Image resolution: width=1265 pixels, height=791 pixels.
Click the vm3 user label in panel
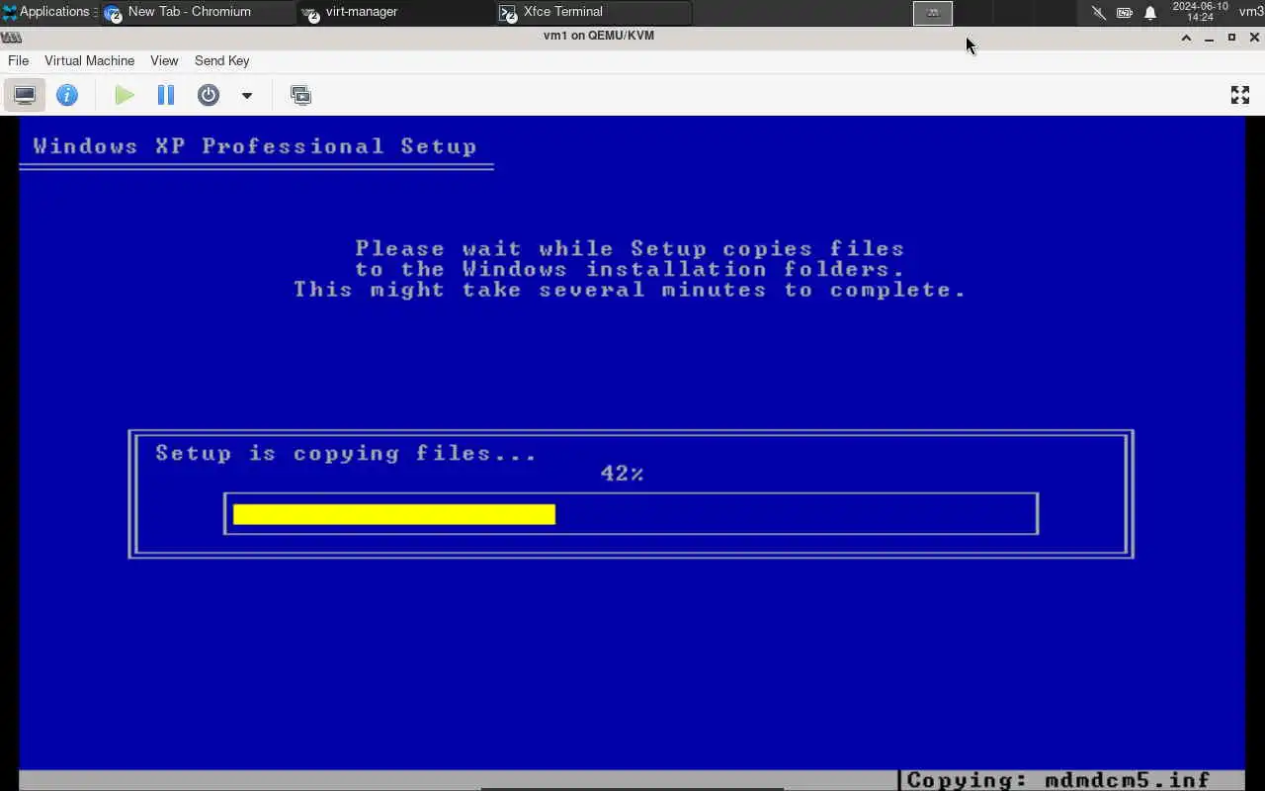[x=1251, y=12]
